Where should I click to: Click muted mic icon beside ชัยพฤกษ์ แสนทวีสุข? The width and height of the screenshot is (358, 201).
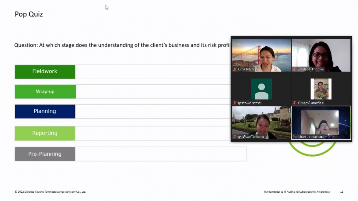click(294, 103)
